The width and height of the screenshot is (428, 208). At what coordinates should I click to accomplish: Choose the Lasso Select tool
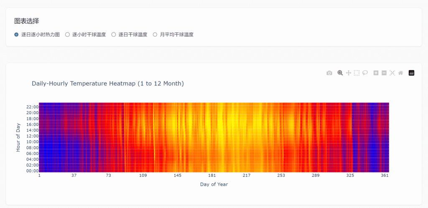coord(365,73)
